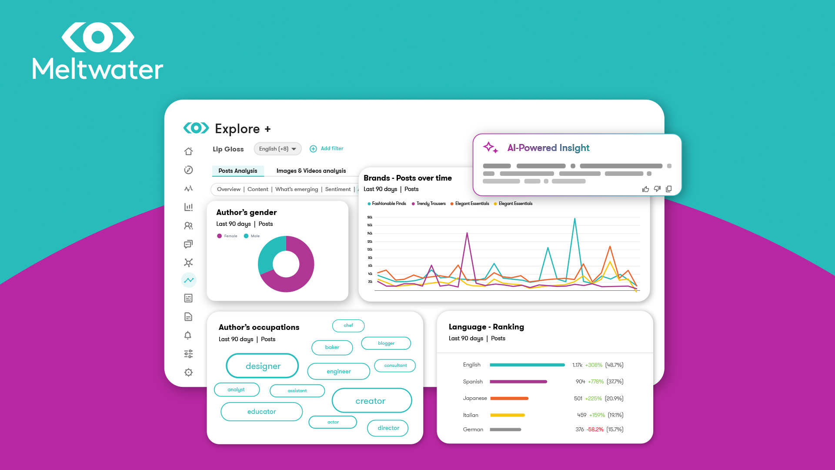Switch to Images & Videos analysis tab
Screen dimensions: 835x470
coord(311,171)
